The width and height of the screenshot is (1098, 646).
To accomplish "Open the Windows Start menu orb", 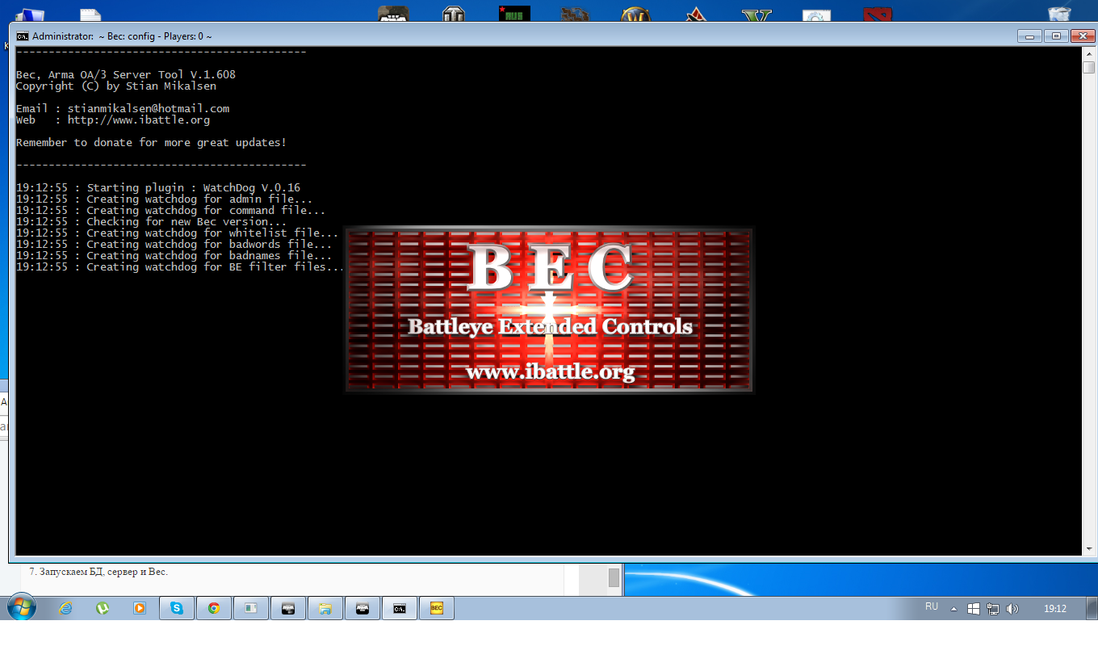I will (20, 608).
